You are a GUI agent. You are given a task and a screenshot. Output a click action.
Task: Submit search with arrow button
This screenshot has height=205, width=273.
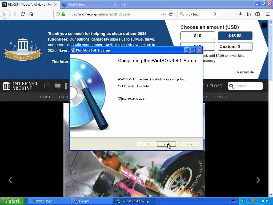click(214, 14)
